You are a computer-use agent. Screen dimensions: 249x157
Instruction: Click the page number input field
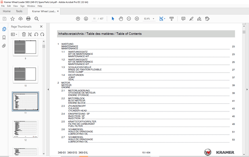94,19
